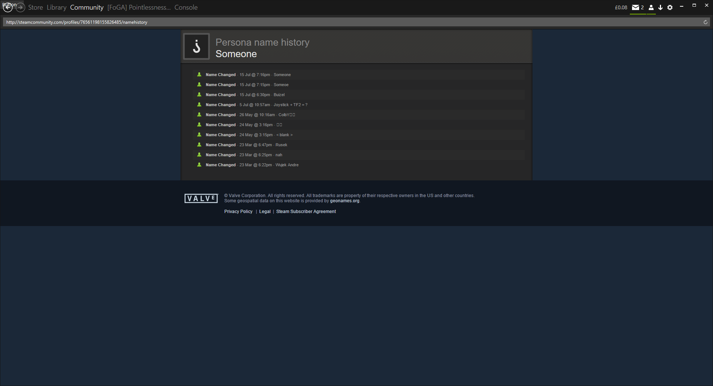Click the £0.08 wallet balance

[x=621, y=7]
